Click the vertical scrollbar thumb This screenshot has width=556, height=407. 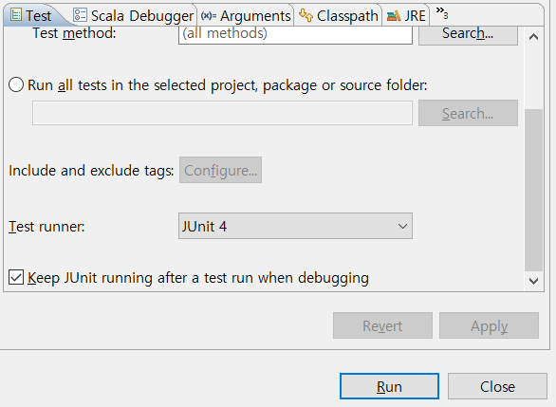click(x=533, y=190)
